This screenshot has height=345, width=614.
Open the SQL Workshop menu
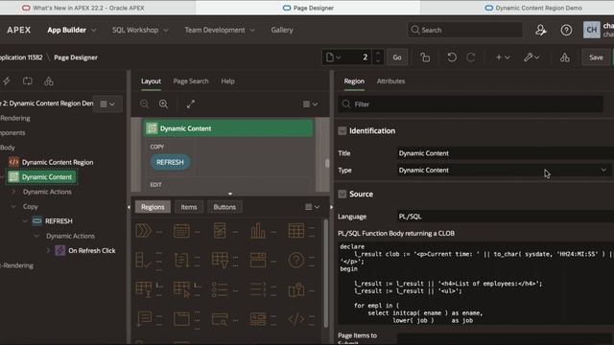(x=140, y=30)
